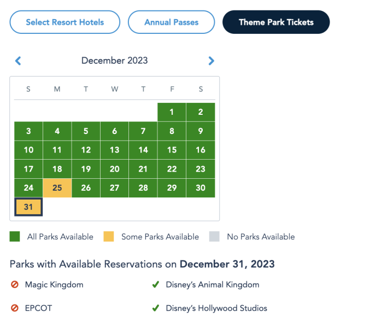
Task: Choose December 9 on the calendar
Action: click(x=201, y=131)
